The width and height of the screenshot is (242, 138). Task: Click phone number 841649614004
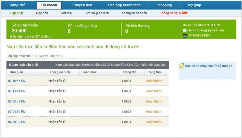click(x=200, y=35)
